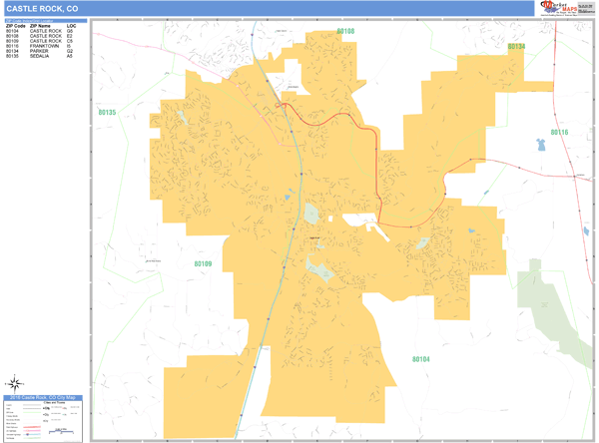The height and width of the screenshot is (443, 599).
Task: Click the 80108 ZIP label on map
Action: (x=345, y=31)
